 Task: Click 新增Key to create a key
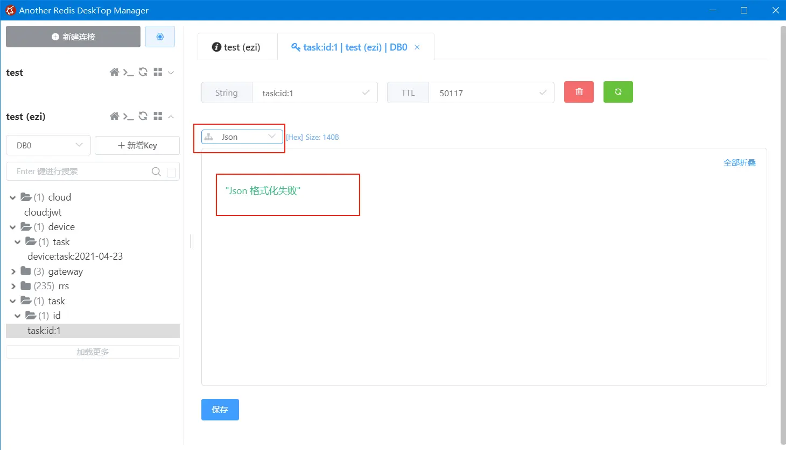(137, 145)
